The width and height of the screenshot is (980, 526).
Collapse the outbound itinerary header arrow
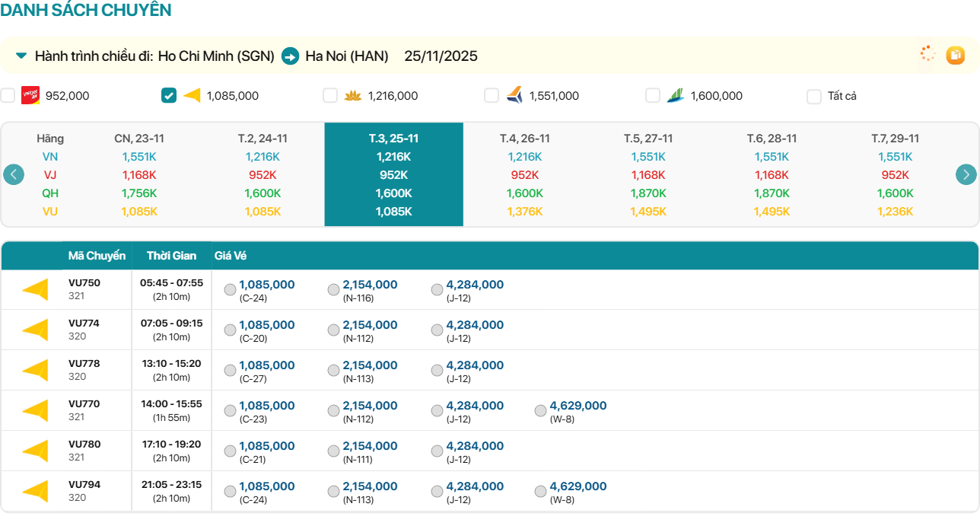coord(21,56)
